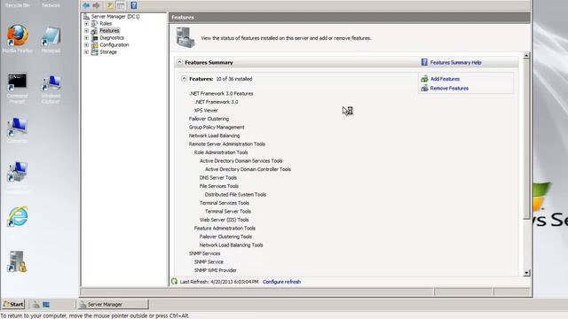Click the scrollbar up arrow in Features pane

[526, 56]
